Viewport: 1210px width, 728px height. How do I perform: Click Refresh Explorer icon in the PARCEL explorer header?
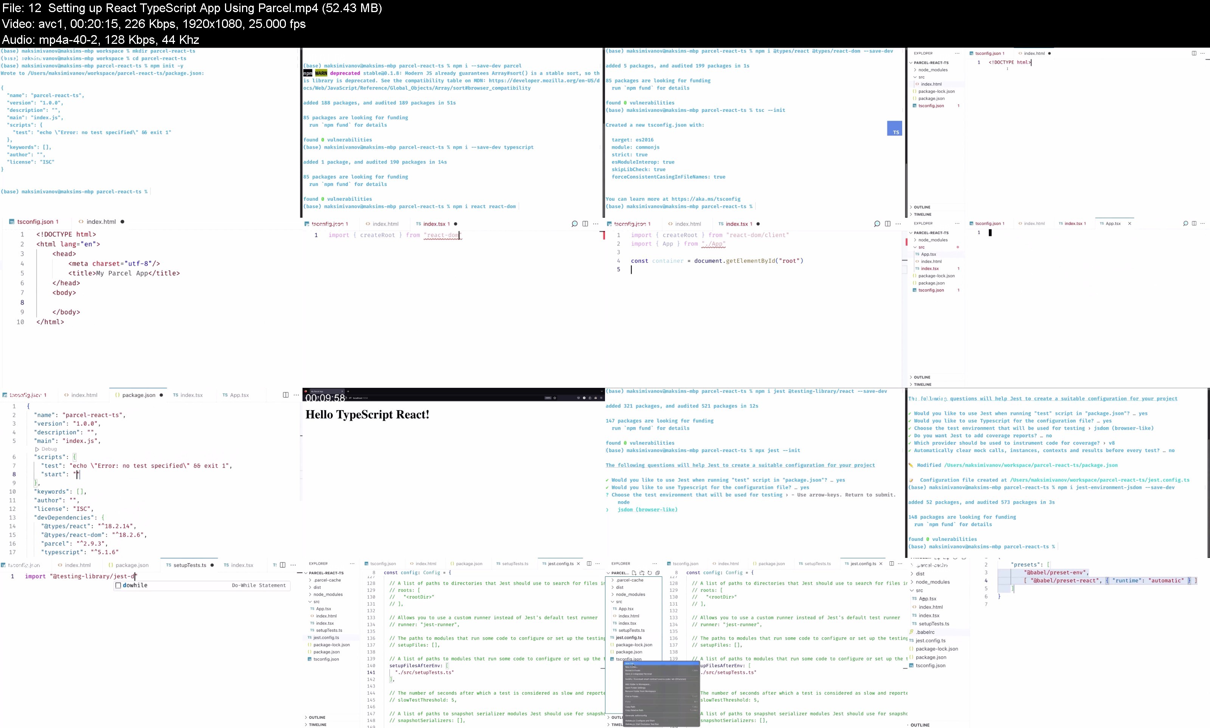[x=650, y=573]
